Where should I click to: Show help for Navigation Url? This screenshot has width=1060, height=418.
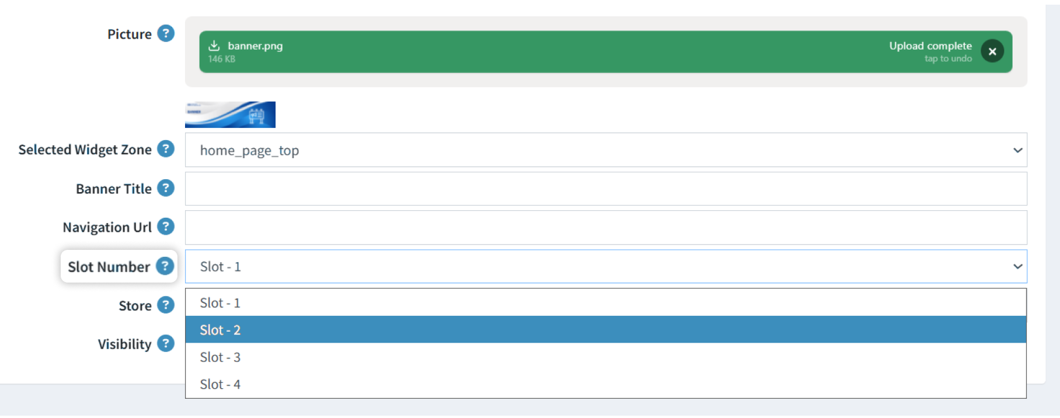[x=166, y=227]
